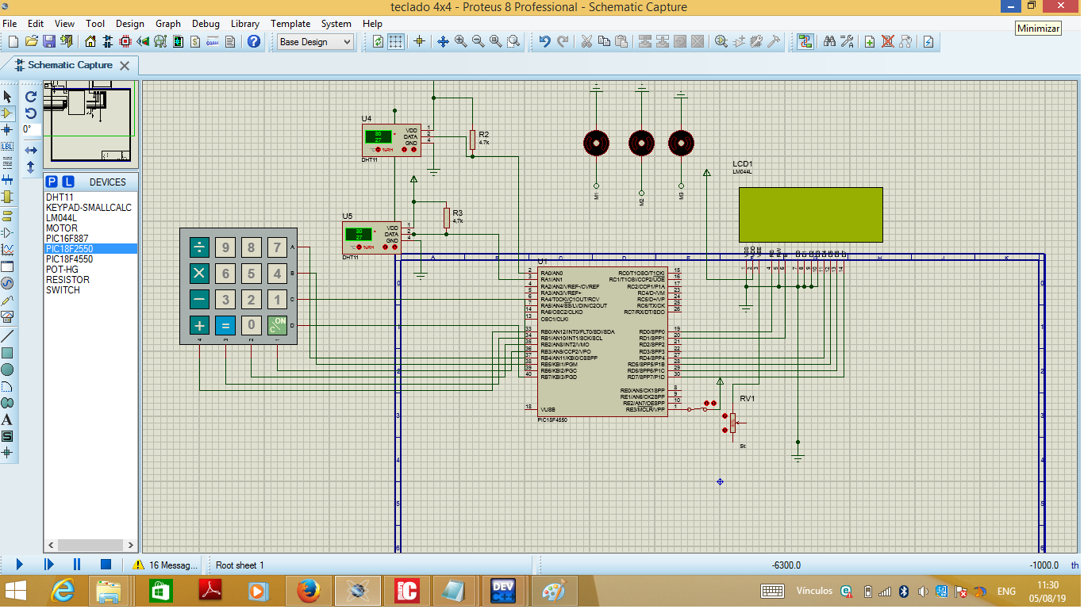Open the 16 Messages log
This screenshot has width=1084, height=609.
click(165, 565)
